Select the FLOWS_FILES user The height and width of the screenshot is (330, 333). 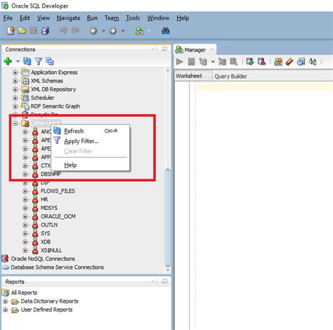click(58, 191)
